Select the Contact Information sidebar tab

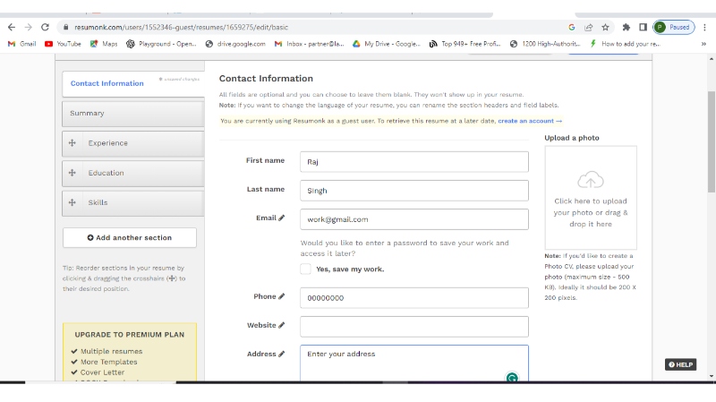click(x=107, y=83)
